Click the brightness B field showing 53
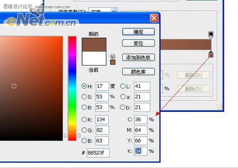Image resolution: width=238 pixels, height=168 pixels. 102,107
